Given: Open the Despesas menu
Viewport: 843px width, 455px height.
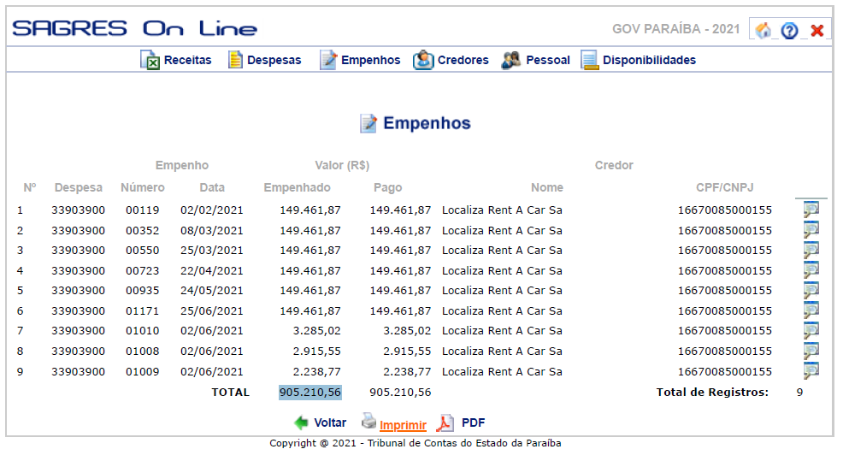Looking at the screenshot, I should coord(274,60).
